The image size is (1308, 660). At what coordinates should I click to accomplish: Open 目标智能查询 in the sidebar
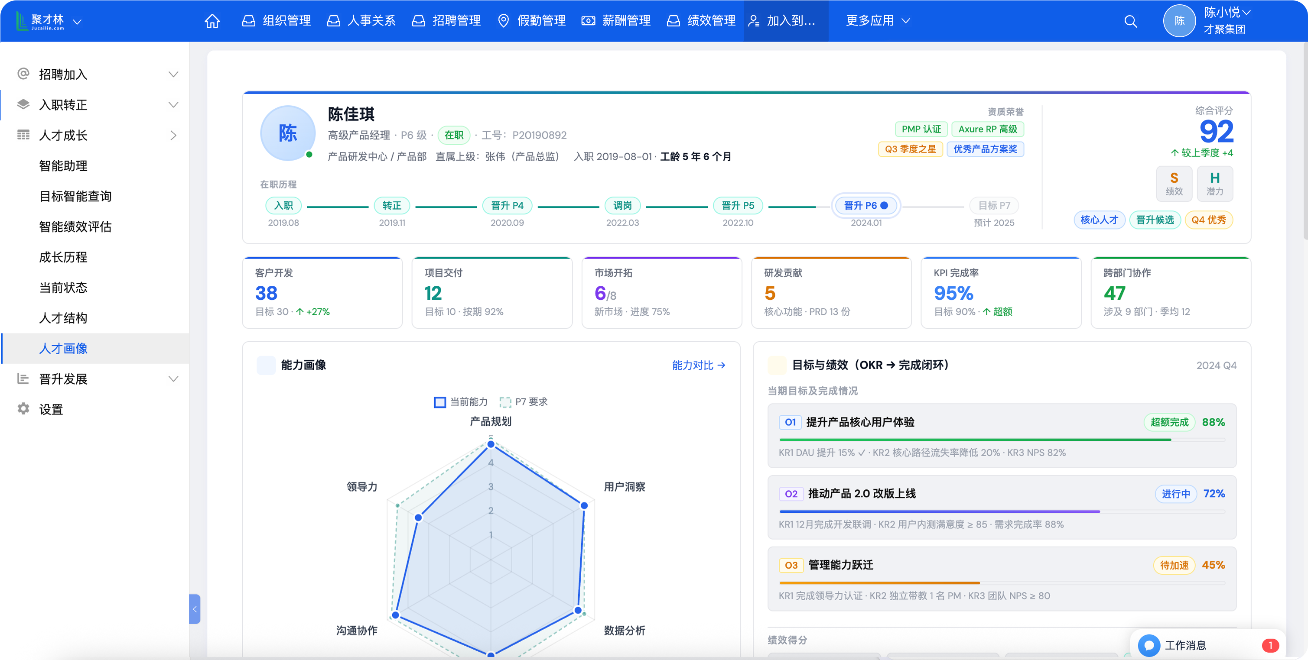pos(76,196)
